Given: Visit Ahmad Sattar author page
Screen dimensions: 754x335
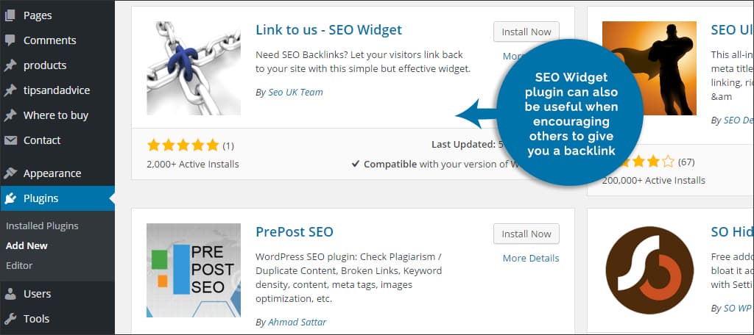Looking at the screenshot, I should point(297,322).
